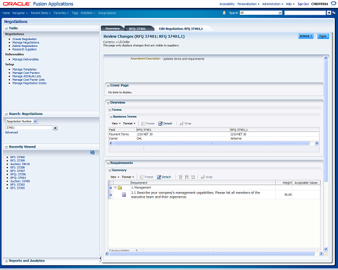
Task: Click the Done button
Action: pyautogui.click(x=323, y=36)
